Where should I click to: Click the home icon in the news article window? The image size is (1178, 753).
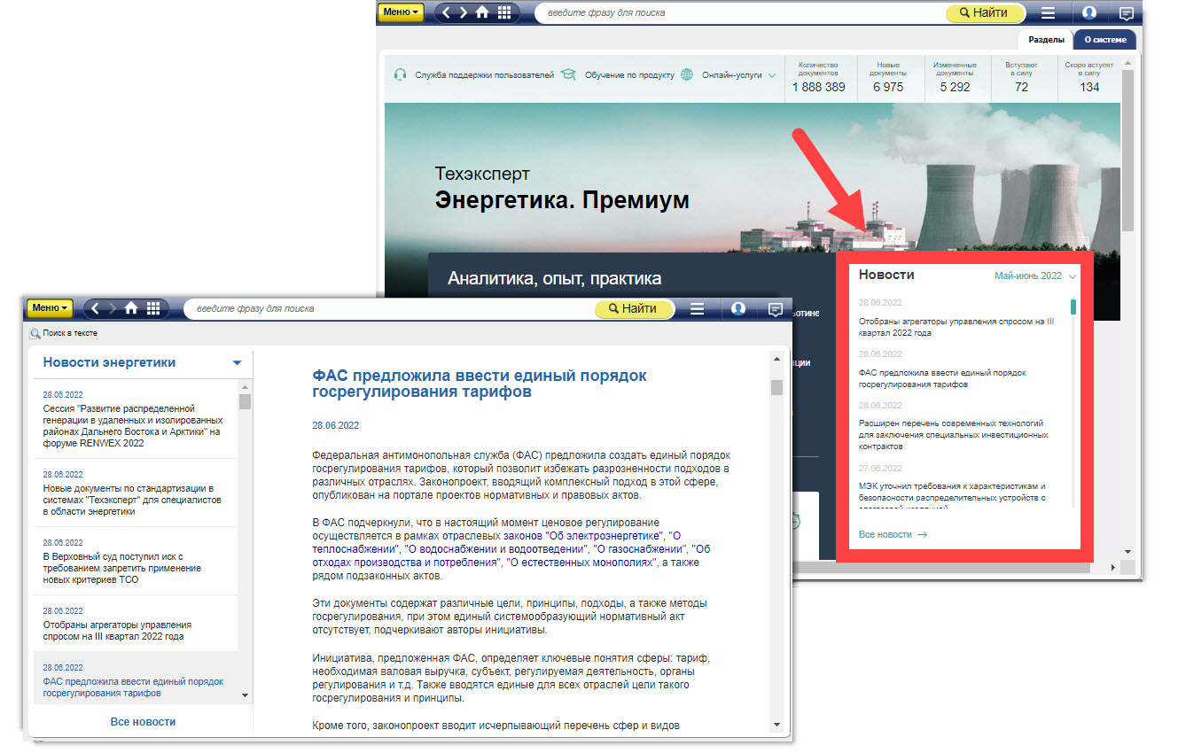click(132, 308)
